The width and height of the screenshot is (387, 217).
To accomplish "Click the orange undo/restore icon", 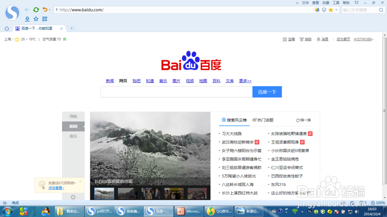I will click(45, 10).
